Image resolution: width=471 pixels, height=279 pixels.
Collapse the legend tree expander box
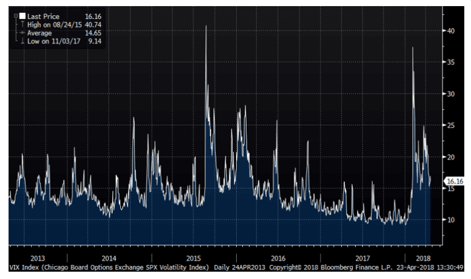point(15,15)
